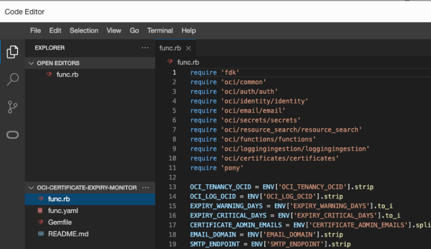This screenshot has width=431, height=249.
Task: Open the File menu
Action: tap(35, 30)
